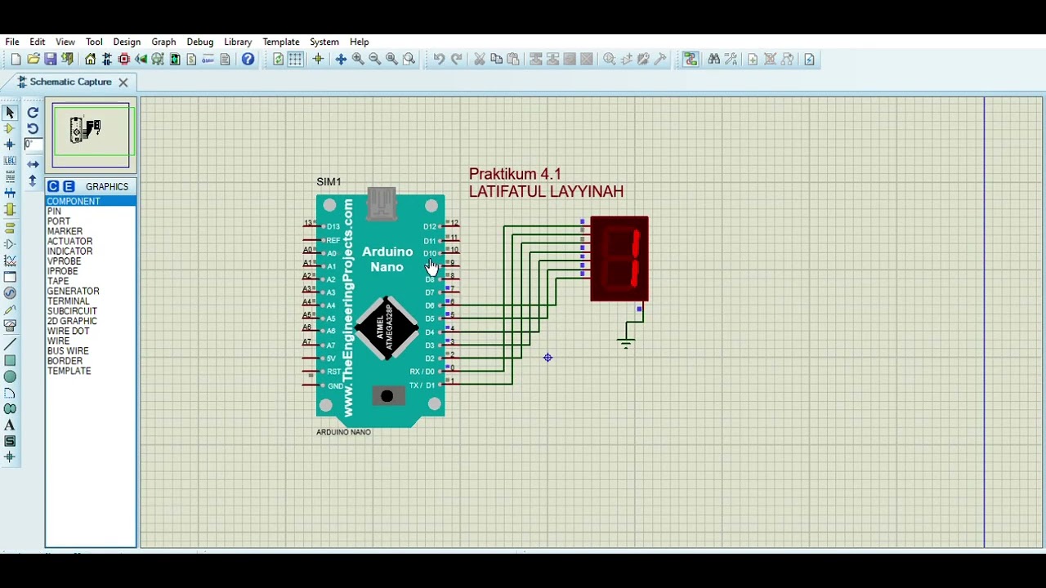1046x588 pixels.
Task: Create a new project with the toolbar icon
Action: (x=16, y=59)
